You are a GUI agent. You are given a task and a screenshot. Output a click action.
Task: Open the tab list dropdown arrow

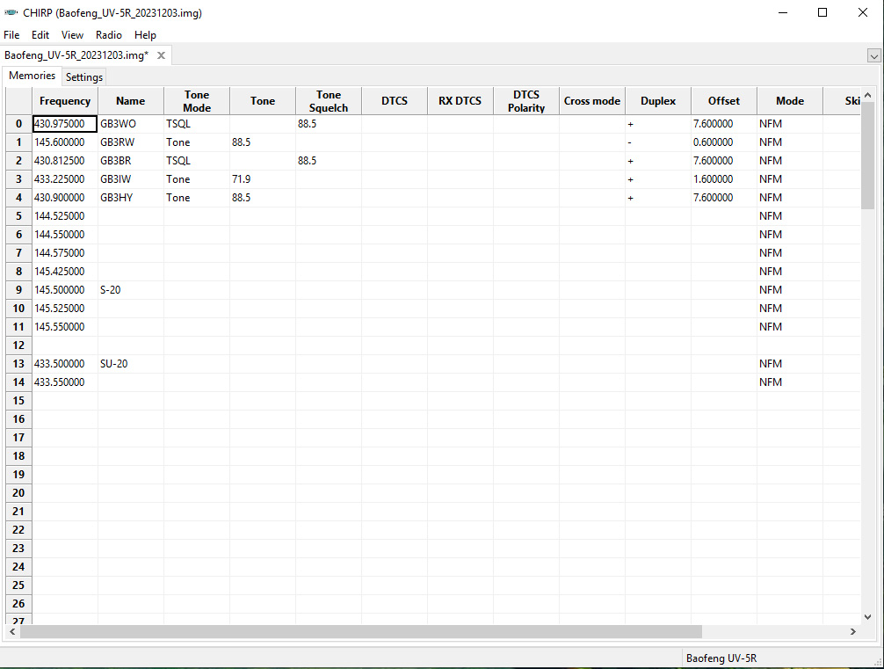873,56
